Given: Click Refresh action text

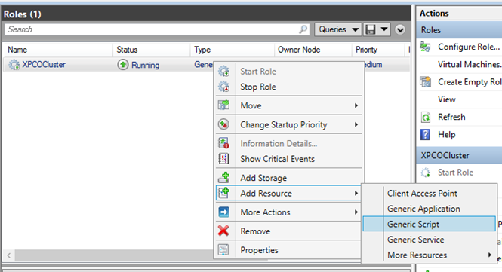Looking at the screenshot, I should pyautogui.click(x=451, y=117).
